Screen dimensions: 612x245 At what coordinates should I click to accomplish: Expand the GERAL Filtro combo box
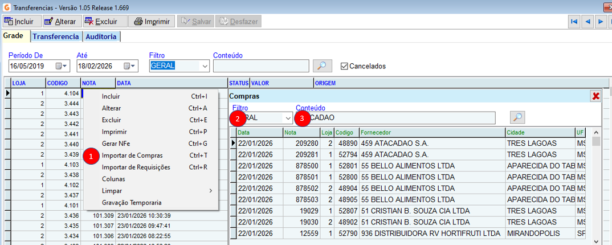coord(205,66)
